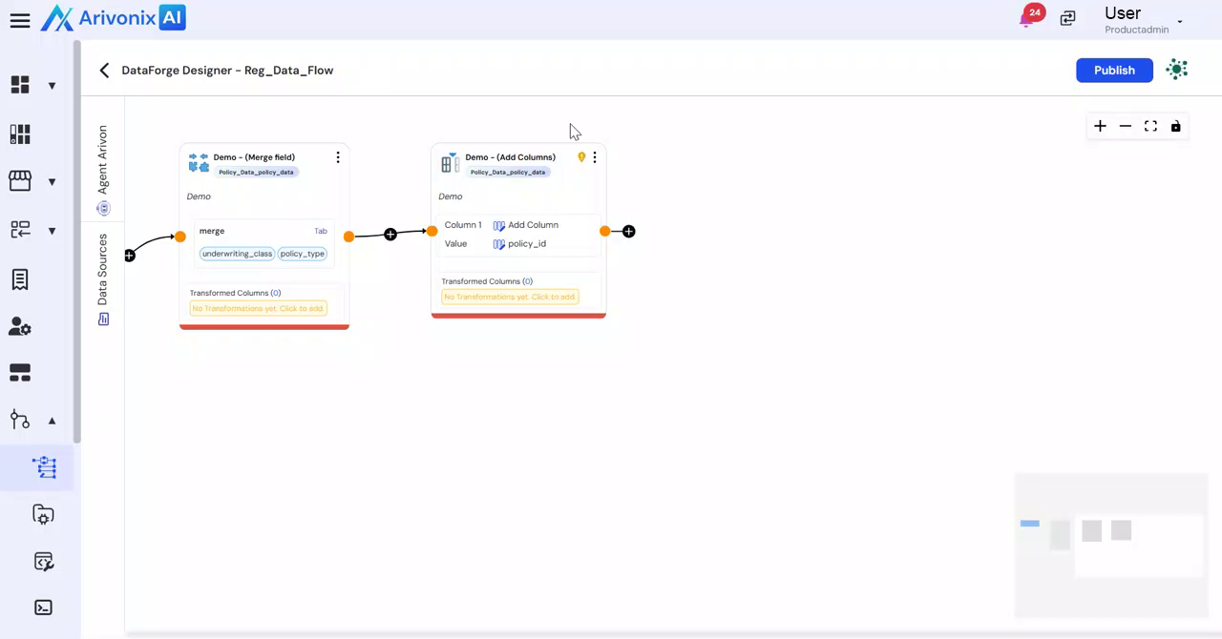Screen dimensions: 1222x639
Task: Add a node after Add Columns output
Action: 628,232
